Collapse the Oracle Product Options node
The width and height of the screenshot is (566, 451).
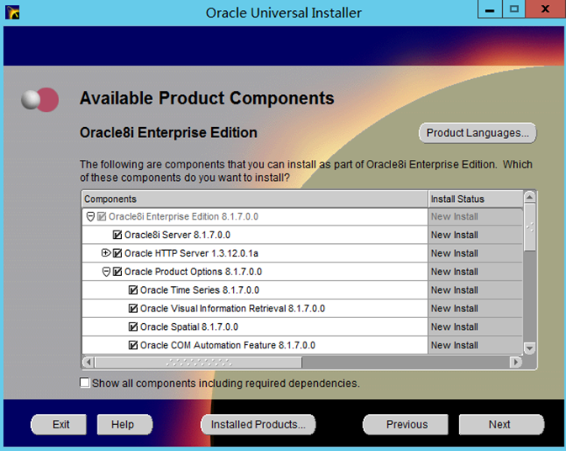click(x=106, y=272)
